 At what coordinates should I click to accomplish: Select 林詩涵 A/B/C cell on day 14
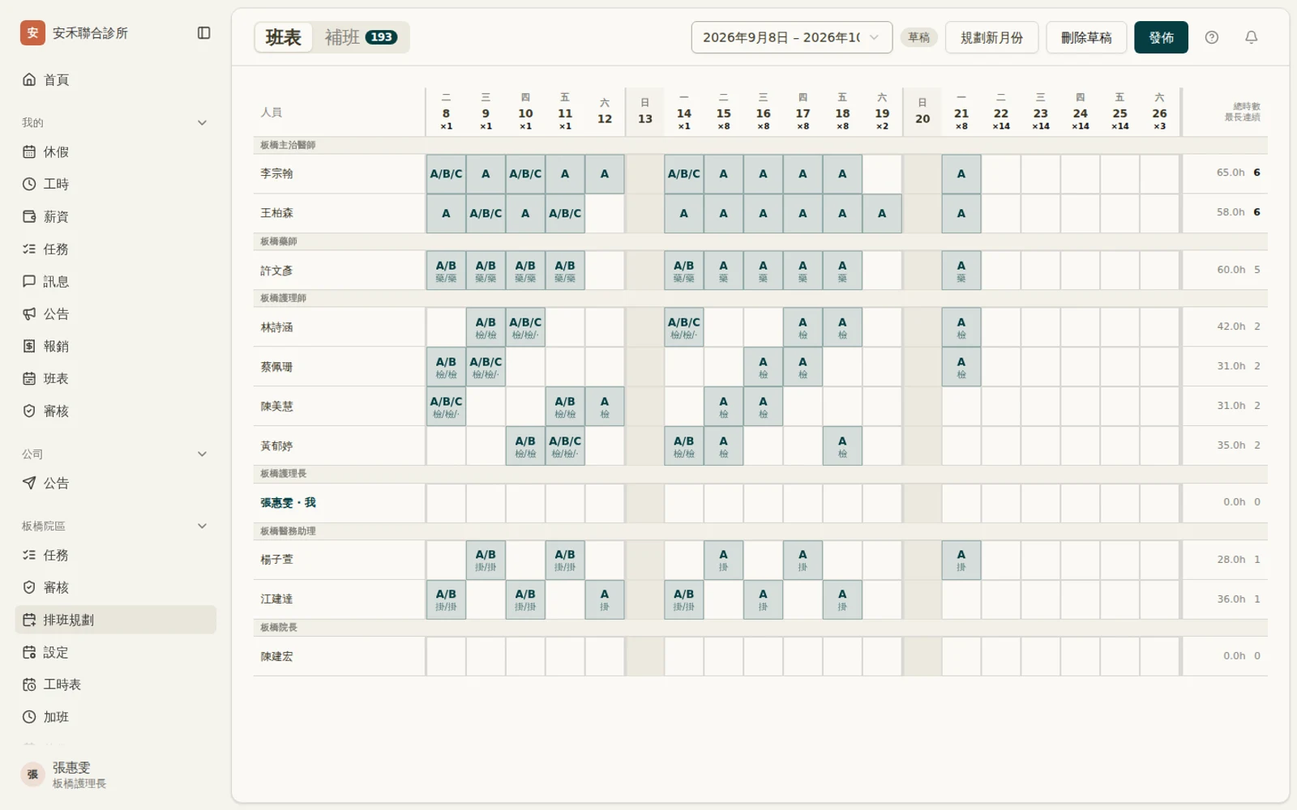pyautogui.click(x=684, y=327)
